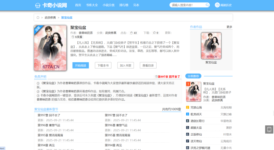Click the red 第997章 回不去了 latest link
Image resolution: width=274 pixels, height=150 pixels.
coord(169,77)
